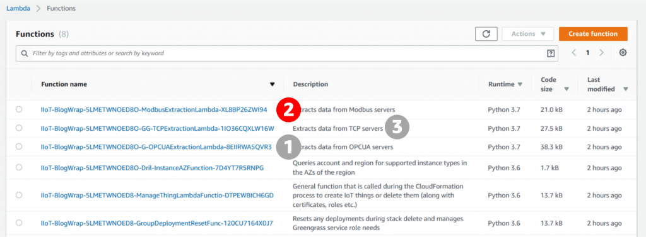
Task: Click 'Queries account and region' description text
Action: coord(380,168)
